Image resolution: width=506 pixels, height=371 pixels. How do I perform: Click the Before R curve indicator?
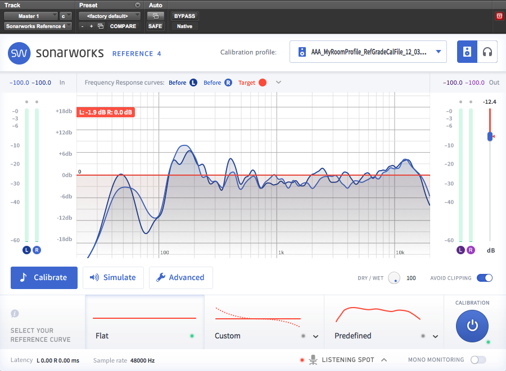click(x=228, y=83)
